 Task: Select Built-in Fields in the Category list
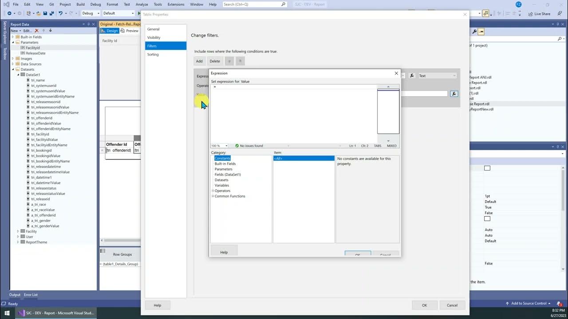click(x=225, y=163)
